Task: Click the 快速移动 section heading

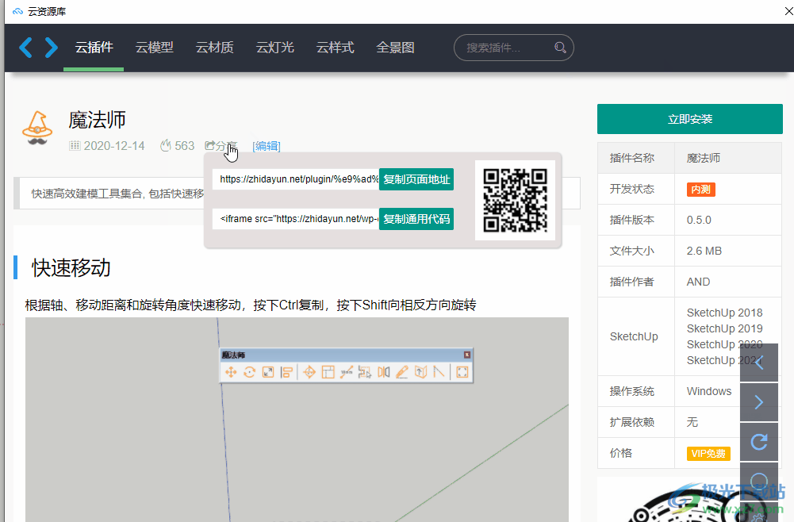Action: coord(71,268)
